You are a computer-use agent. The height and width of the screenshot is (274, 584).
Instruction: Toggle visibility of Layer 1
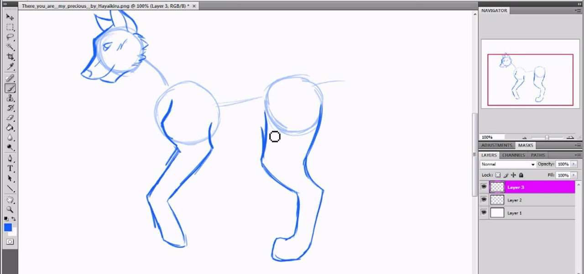click(484, 212)
